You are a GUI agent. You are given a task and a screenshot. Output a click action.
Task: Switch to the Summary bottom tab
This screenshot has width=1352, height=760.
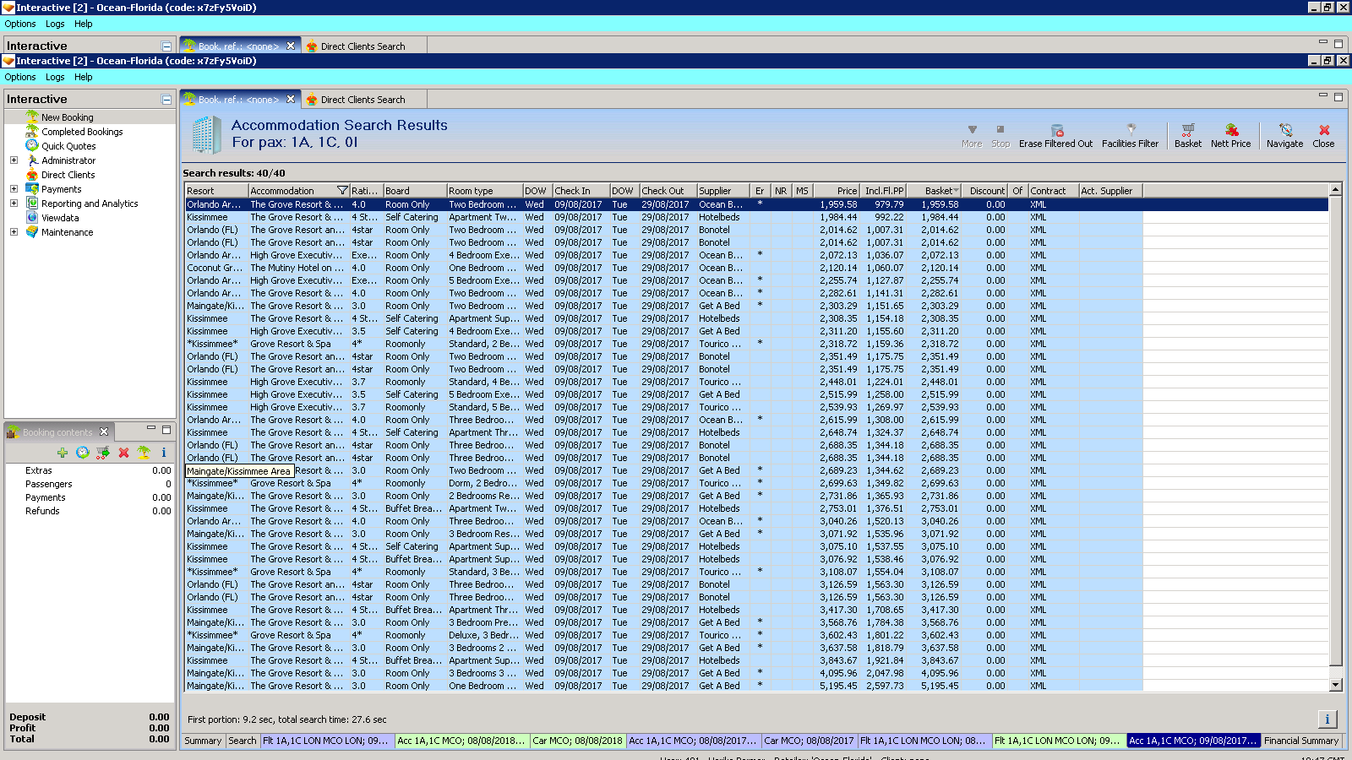click(x=203, y=741)
